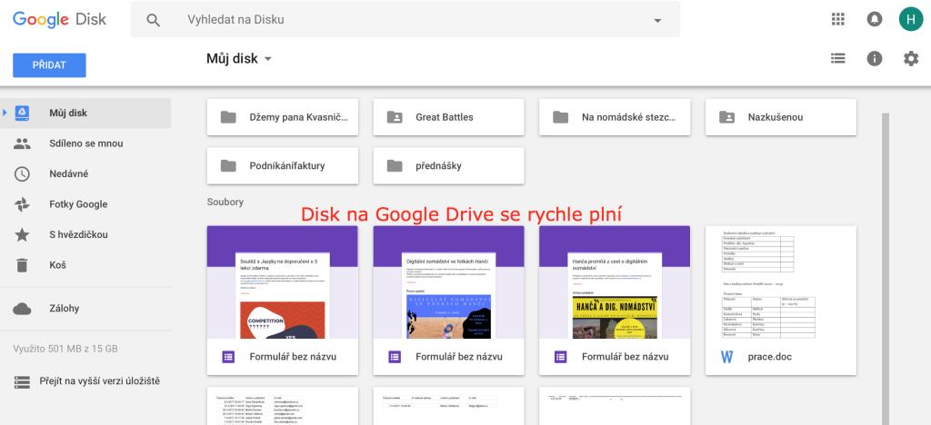This screenshot has width=931, height=425.
Task: Click folder icon of Džemy pana Kvasnič…
Action: click(x=228, y=117)
